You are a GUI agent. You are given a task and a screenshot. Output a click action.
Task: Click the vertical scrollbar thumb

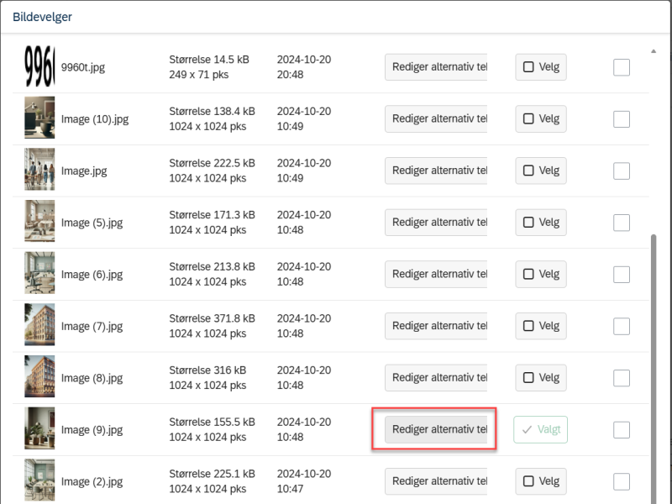654,369
